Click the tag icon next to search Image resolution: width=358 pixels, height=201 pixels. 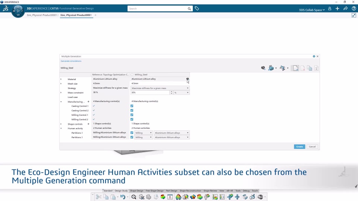(x=197, y=9)
